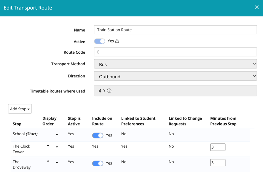This screenshot has height=172, width=263.
Task: Click the Route Code input field
Action: click(x=175, y=52)
